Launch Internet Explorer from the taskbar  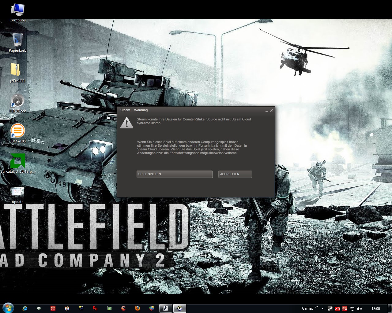[x=25, y=308]
